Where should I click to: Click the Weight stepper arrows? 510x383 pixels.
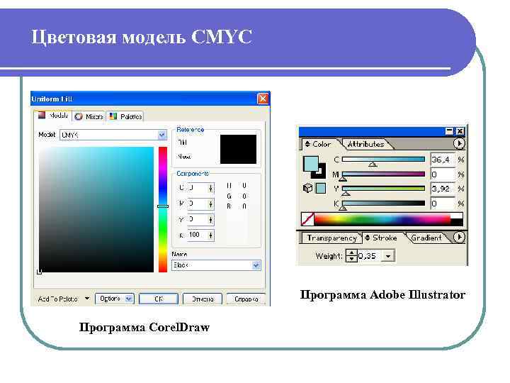(x=351, y=255)
